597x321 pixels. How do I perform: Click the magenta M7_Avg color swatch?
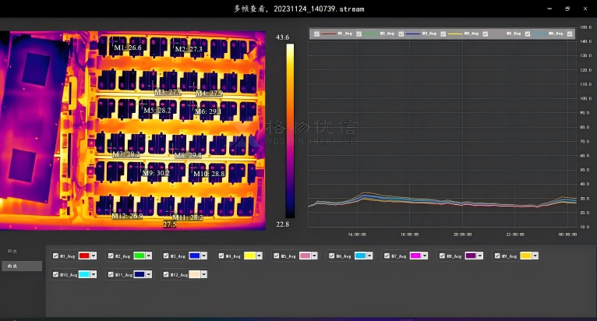415,256
